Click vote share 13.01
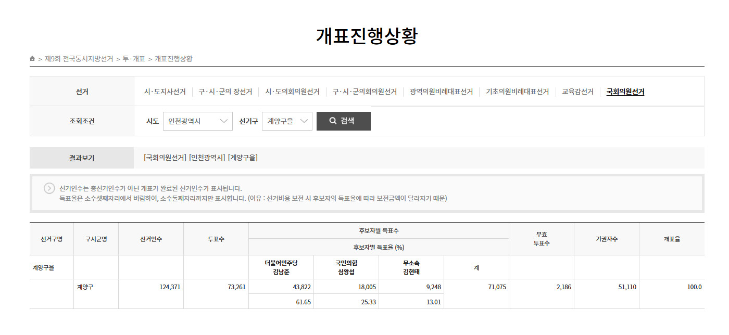729x335 pixels. 434,302
